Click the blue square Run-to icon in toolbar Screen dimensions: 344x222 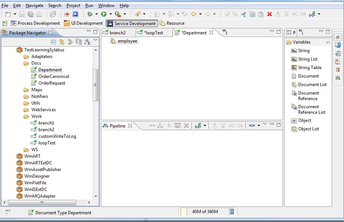(75, 14)
